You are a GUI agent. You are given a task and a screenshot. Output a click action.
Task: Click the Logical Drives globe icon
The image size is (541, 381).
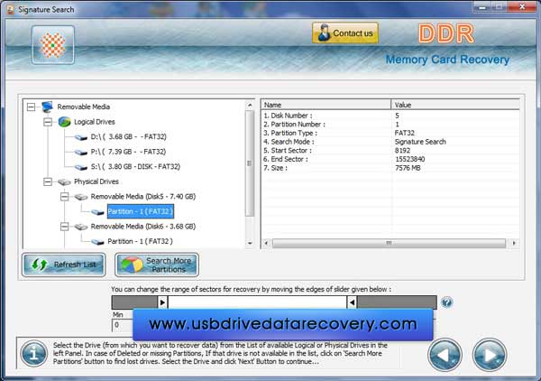pyautogui.click(x=64, y=122)
